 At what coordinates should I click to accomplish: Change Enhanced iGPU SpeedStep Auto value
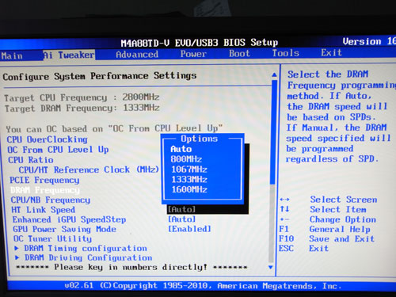(x=182, y=219)
